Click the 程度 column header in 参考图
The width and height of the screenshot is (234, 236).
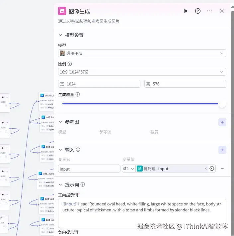(x=154, y=132)
